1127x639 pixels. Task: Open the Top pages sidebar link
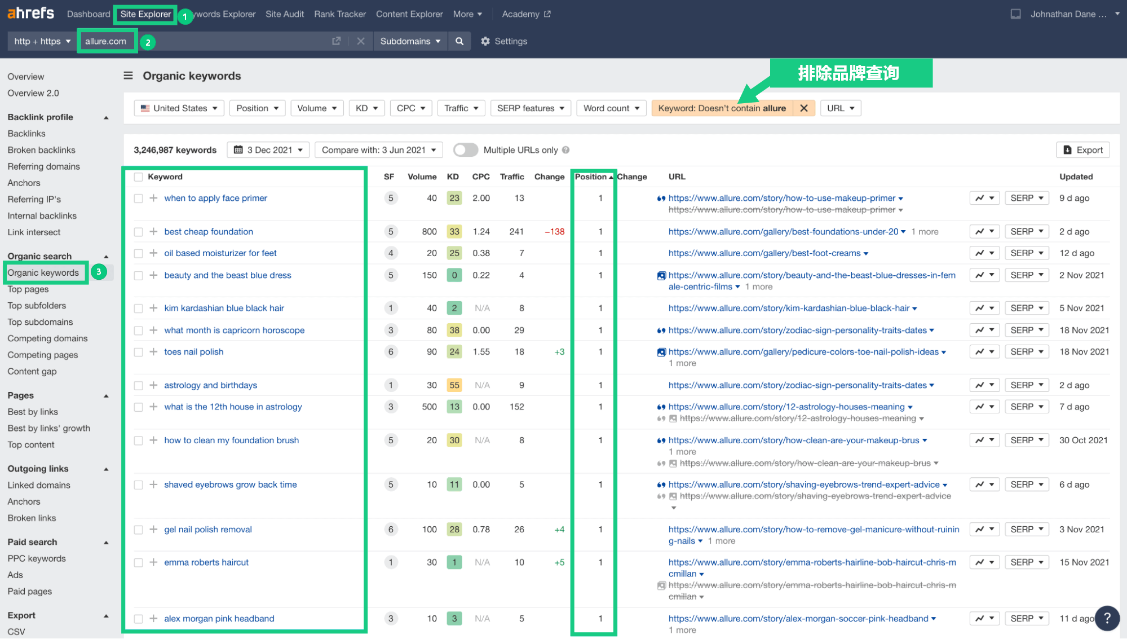(x=28, y=289)
